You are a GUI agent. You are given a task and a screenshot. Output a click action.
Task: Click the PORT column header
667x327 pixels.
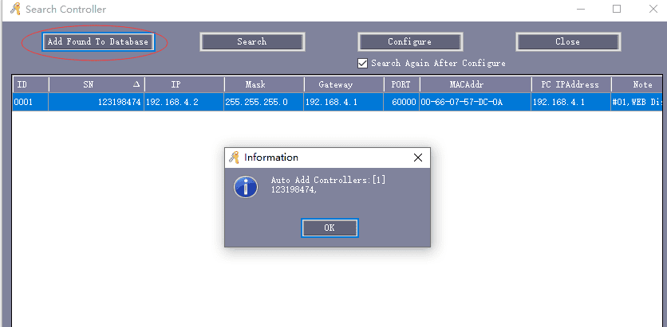point(401,84)
